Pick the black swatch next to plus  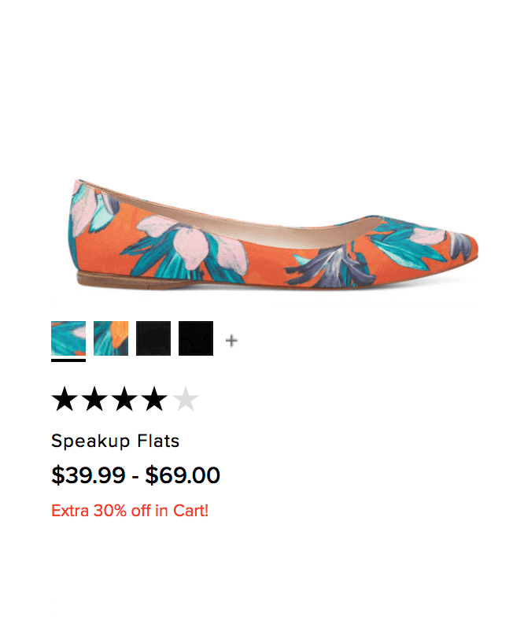tap(196, 338)
